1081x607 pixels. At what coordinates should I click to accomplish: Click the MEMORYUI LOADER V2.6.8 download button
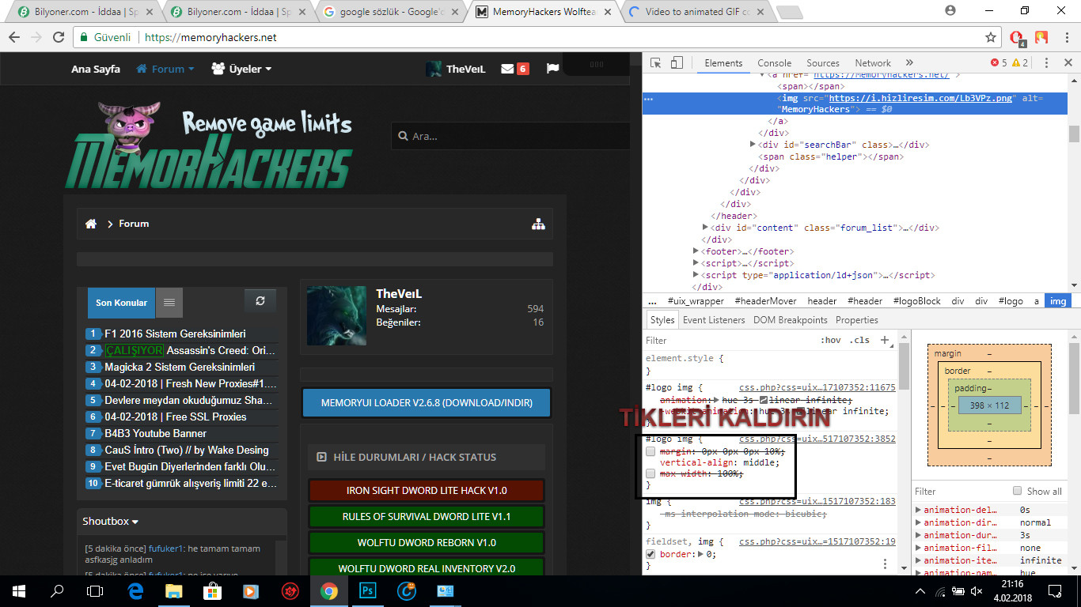(x=427, y=402)
